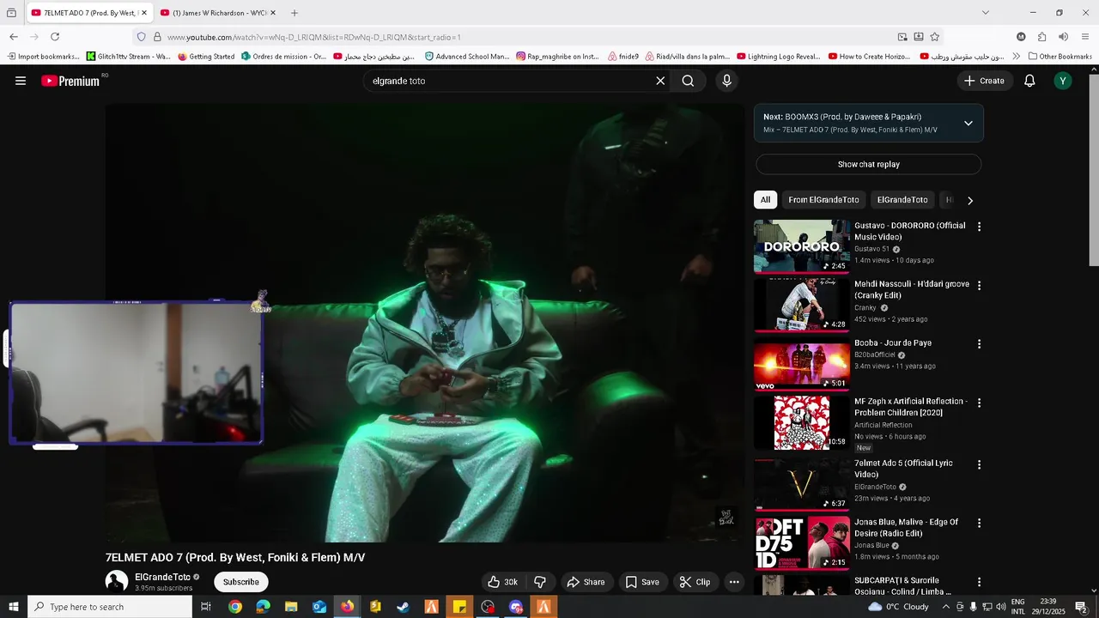Click the search magnifier button
This screenshot has height=618, width=1099.
[x=688, y=81]
